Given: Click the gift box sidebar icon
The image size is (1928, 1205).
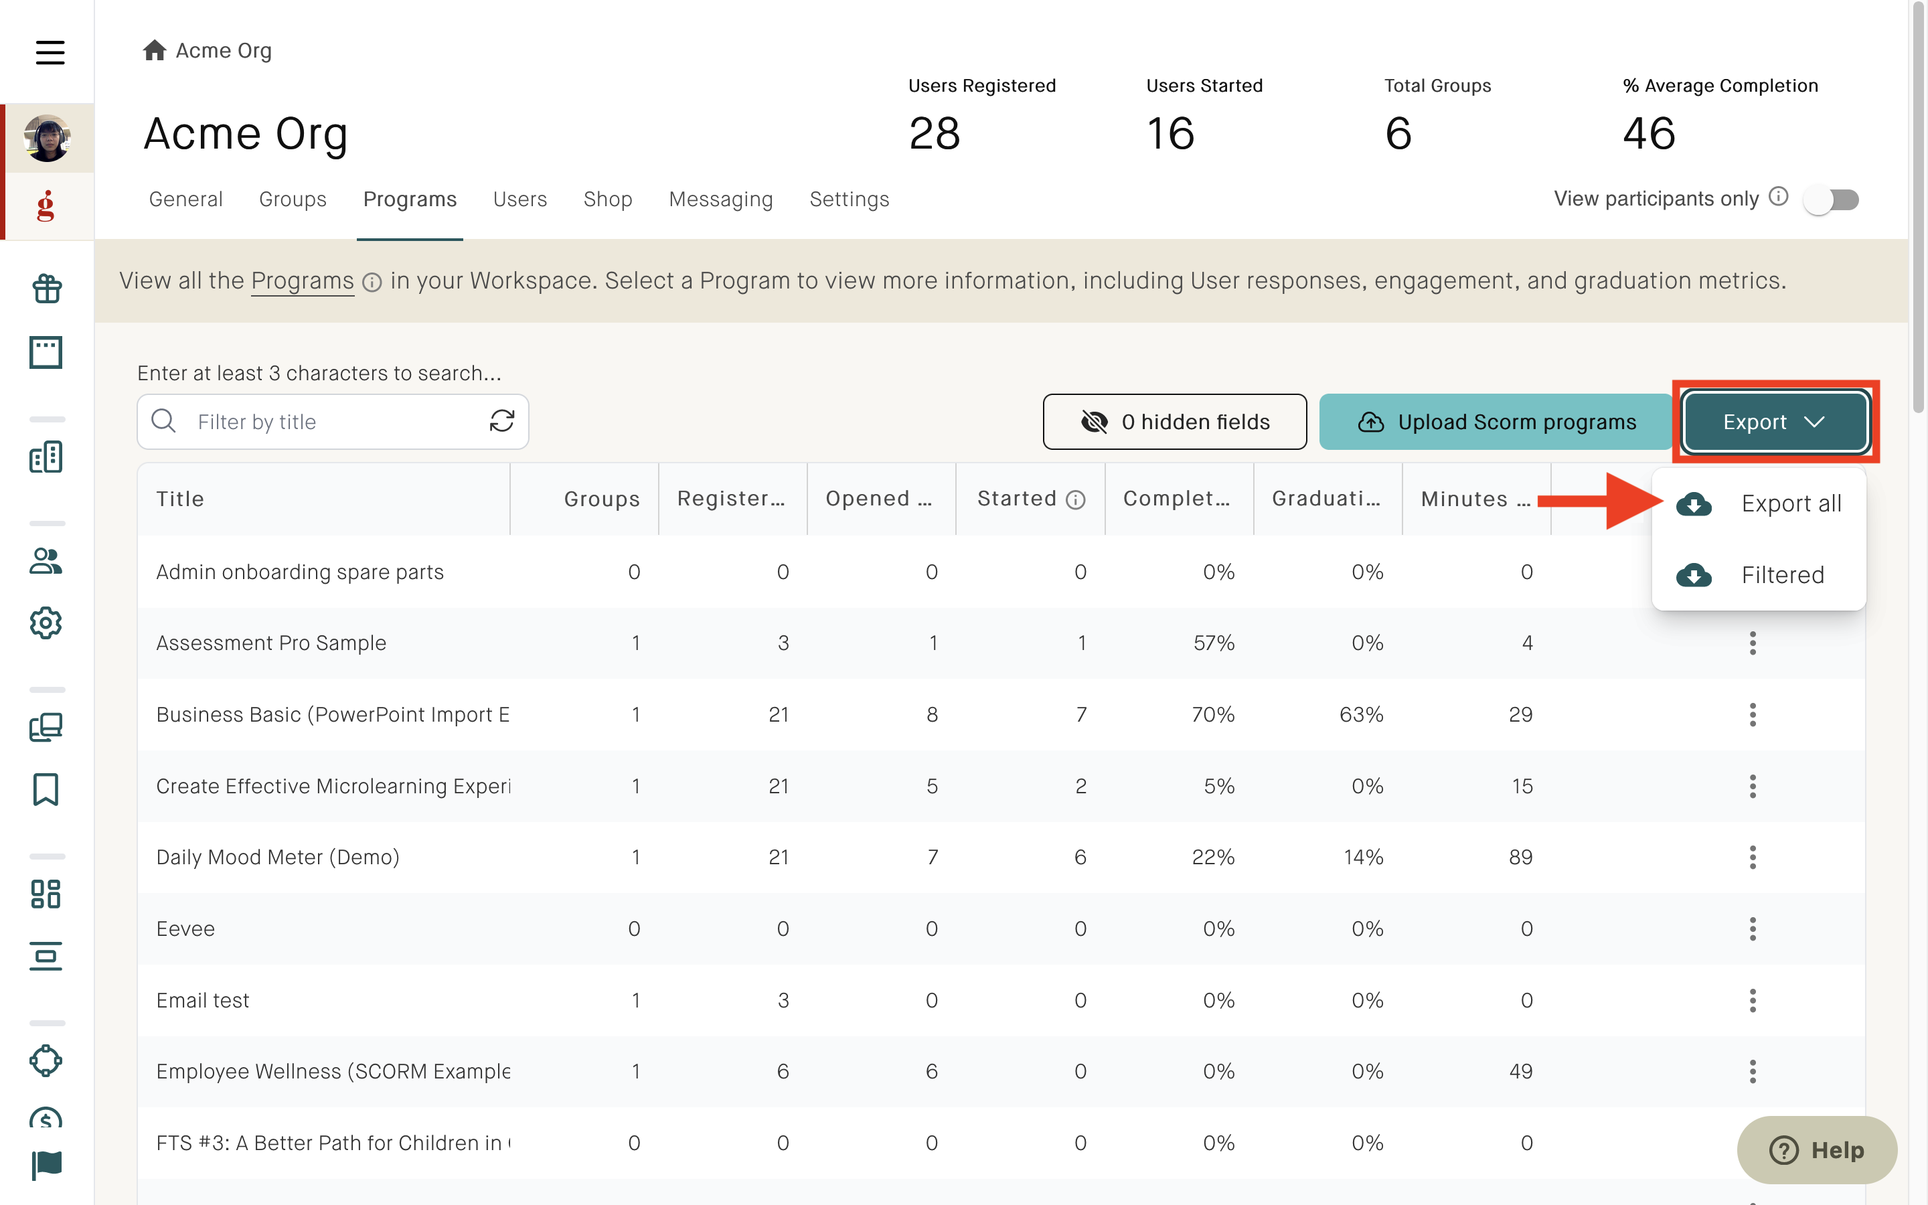Looking at the screenshot, I should click(x=46, y=289).
